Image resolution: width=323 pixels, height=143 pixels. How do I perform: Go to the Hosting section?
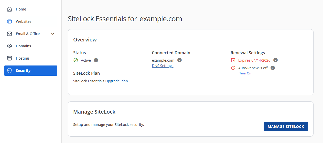(22, 58)
